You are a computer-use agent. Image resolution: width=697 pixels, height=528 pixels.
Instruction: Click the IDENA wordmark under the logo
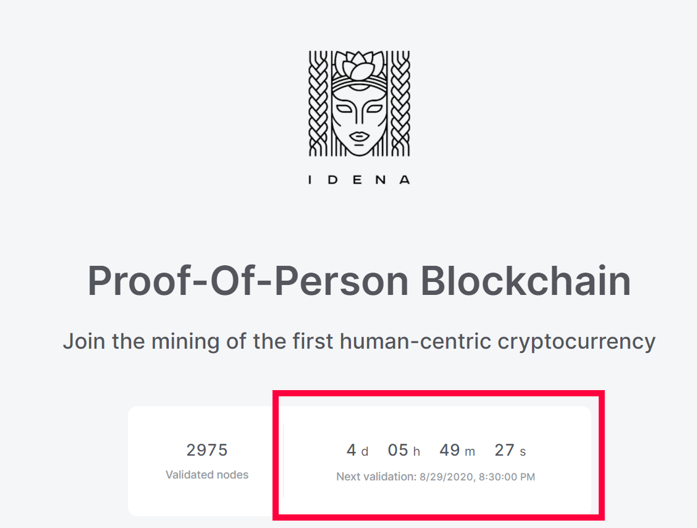coord(359,180)
